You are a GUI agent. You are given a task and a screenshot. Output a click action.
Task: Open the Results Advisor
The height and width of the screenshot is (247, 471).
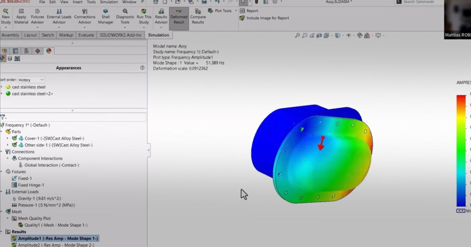click(161, 16)
